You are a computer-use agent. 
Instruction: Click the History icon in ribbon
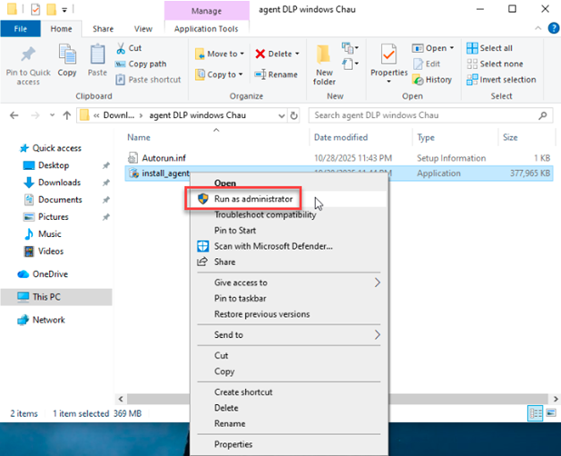tap(431, 79)
